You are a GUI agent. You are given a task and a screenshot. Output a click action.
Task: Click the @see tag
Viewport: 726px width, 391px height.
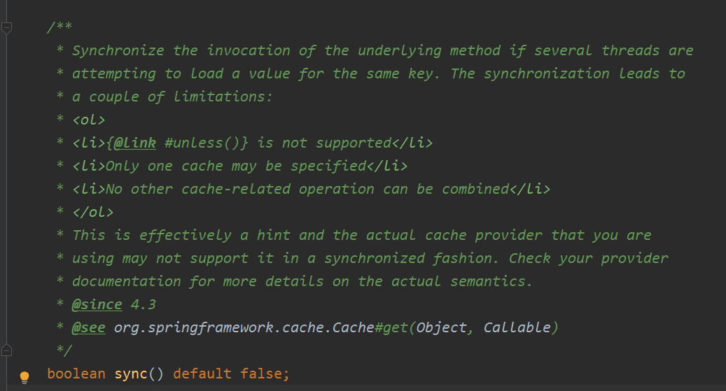pos(88,327)
